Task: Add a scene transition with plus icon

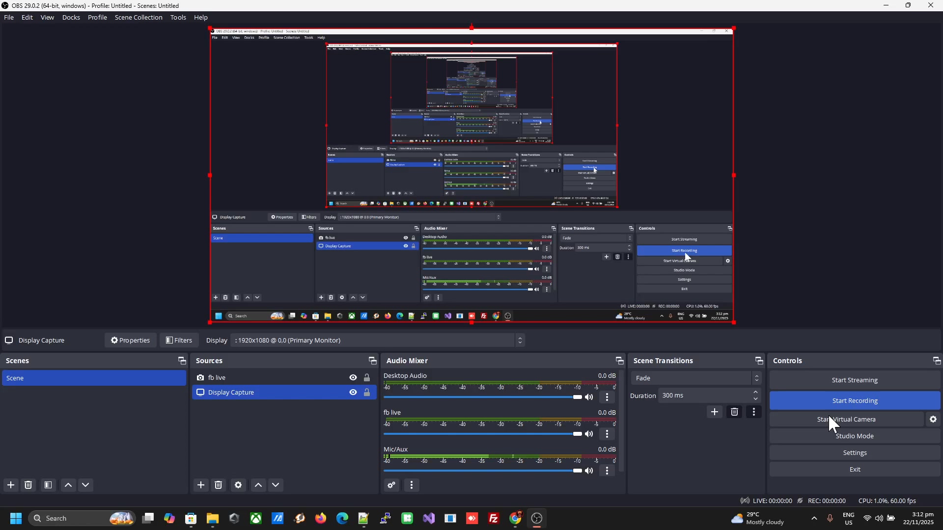Action: (715, 412)
